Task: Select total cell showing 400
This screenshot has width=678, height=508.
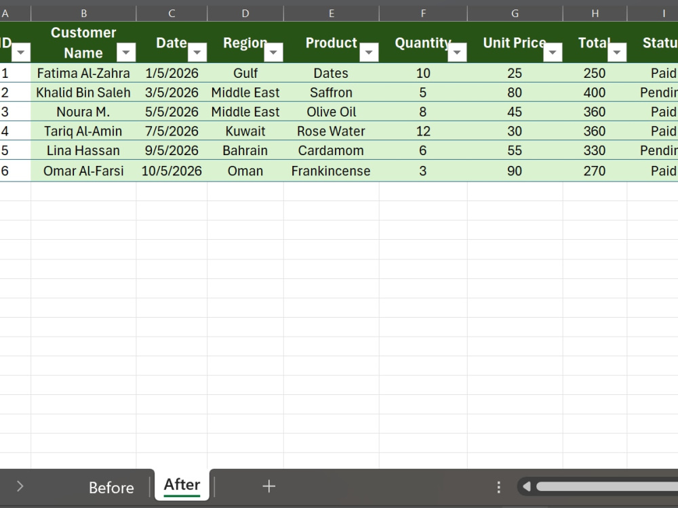Action: [x=595, y=92]
